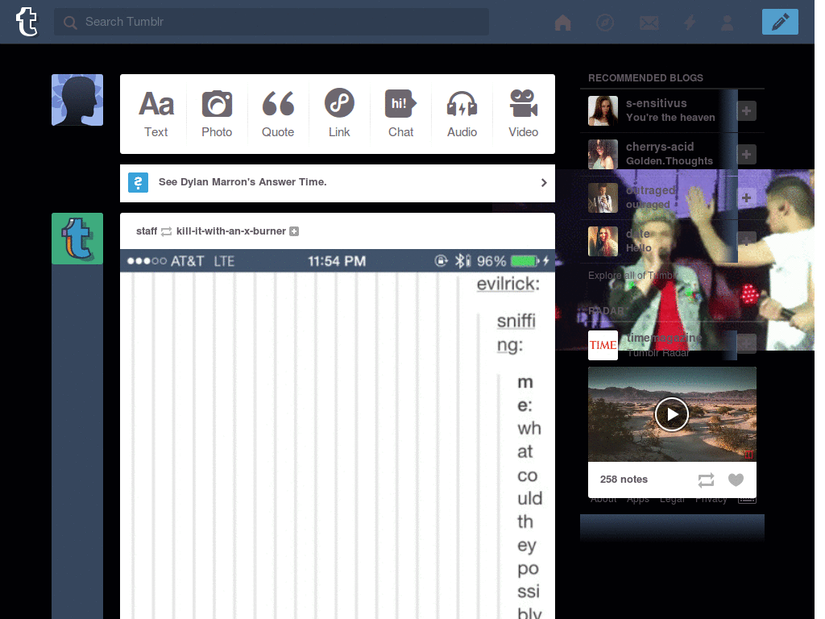
Task: Create a new Text post
Action: (155, 114)
